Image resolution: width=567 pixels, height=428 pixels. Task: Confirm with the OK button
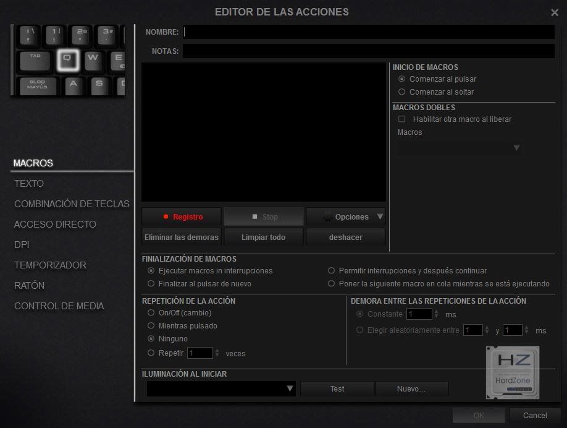(x=479, y=416)
